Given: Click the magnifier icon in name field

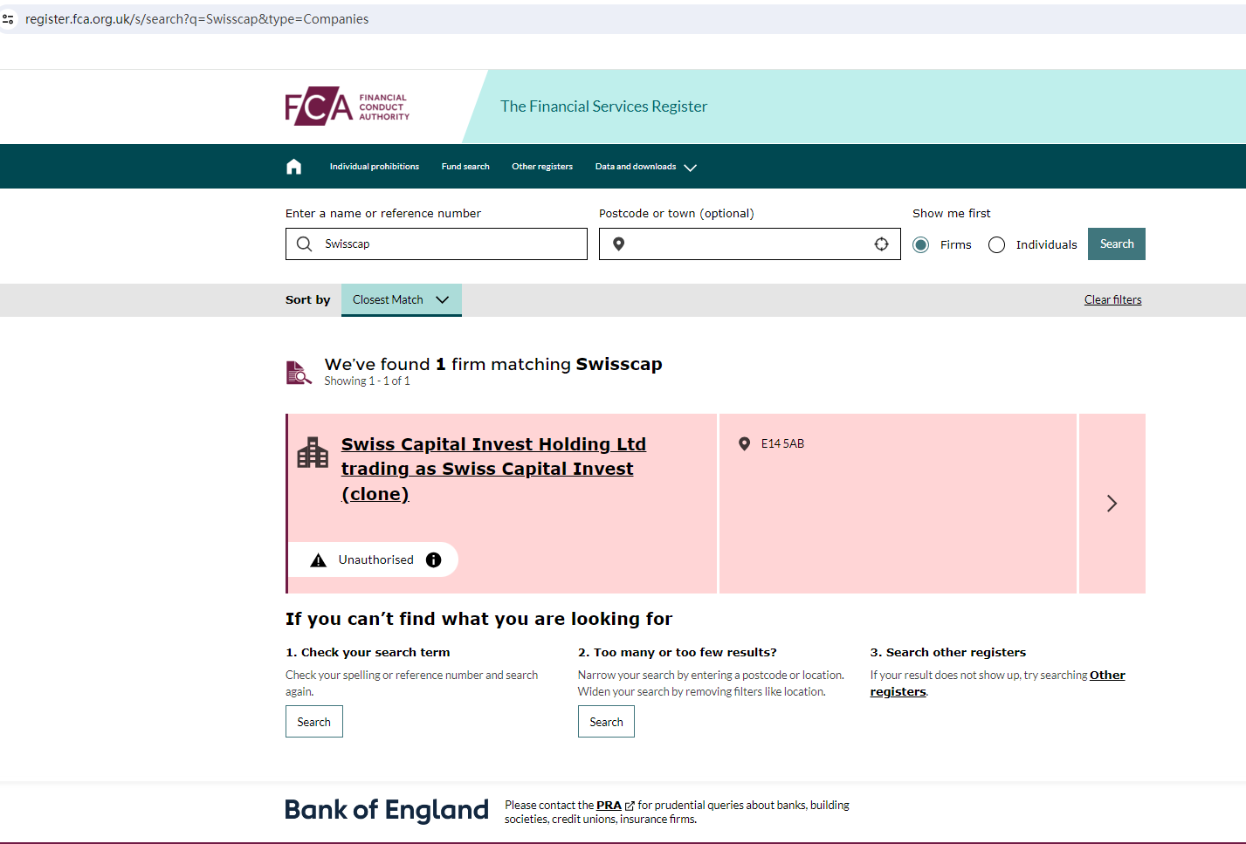Looking at the screenshot, I should tap(304, 244).
